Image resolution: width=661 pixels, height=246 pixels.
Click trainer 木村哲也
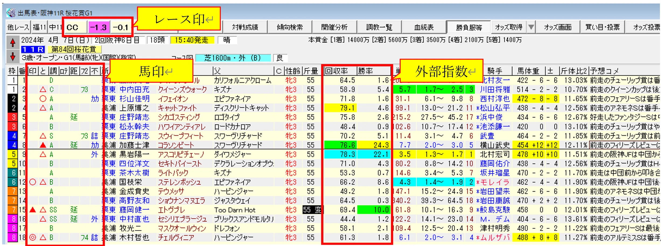pyautogui.click(x=134, y=237)
